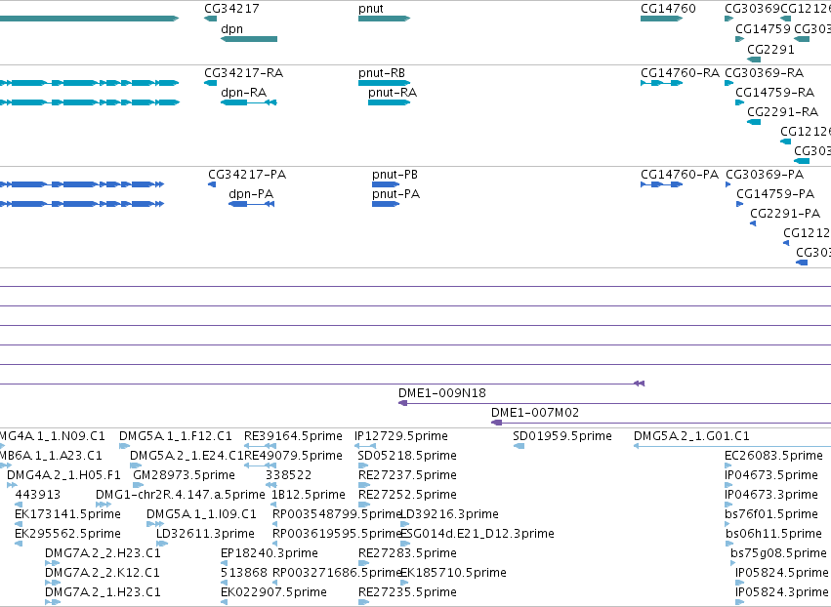Select the GM28973.5prime label
The height and width of the screenshot is (607, 831).
(184, 475)
